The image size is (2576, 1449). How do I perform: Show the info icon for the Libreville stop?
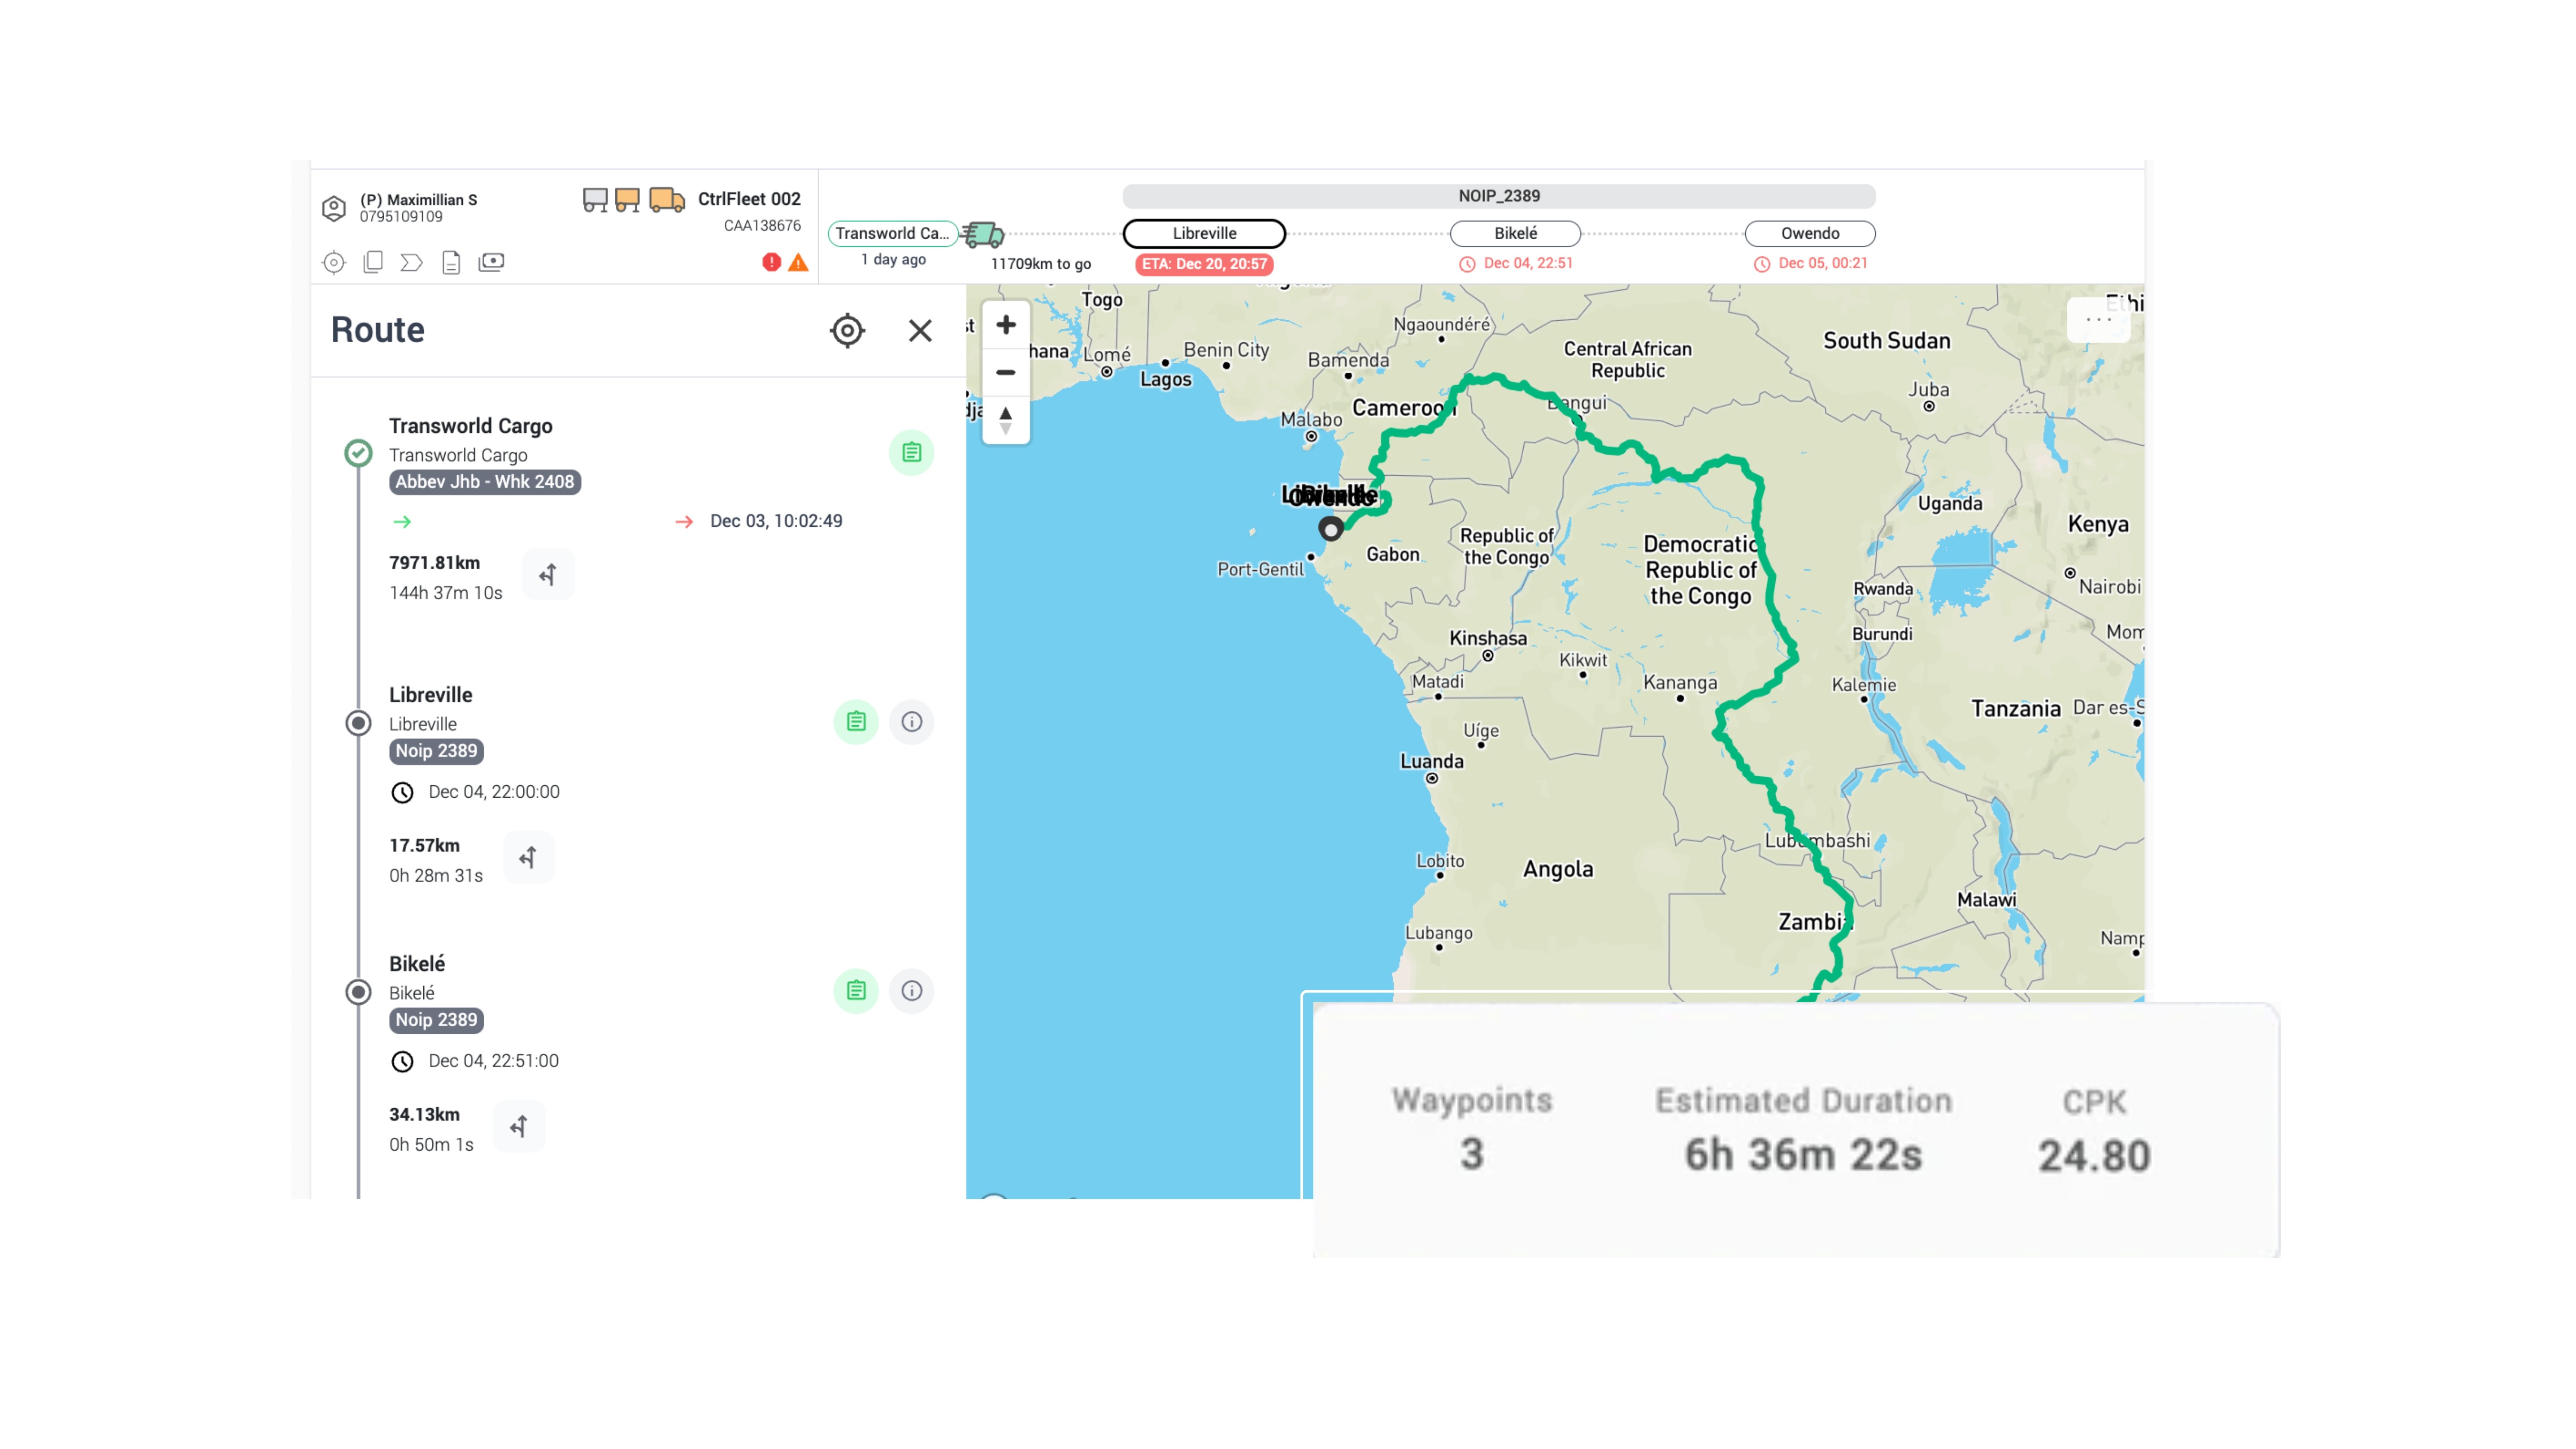point(911,722)
